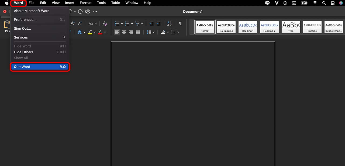Apply a Numbering list with the icon
Viewport: 345px width, 166px height.
point(127,24)
